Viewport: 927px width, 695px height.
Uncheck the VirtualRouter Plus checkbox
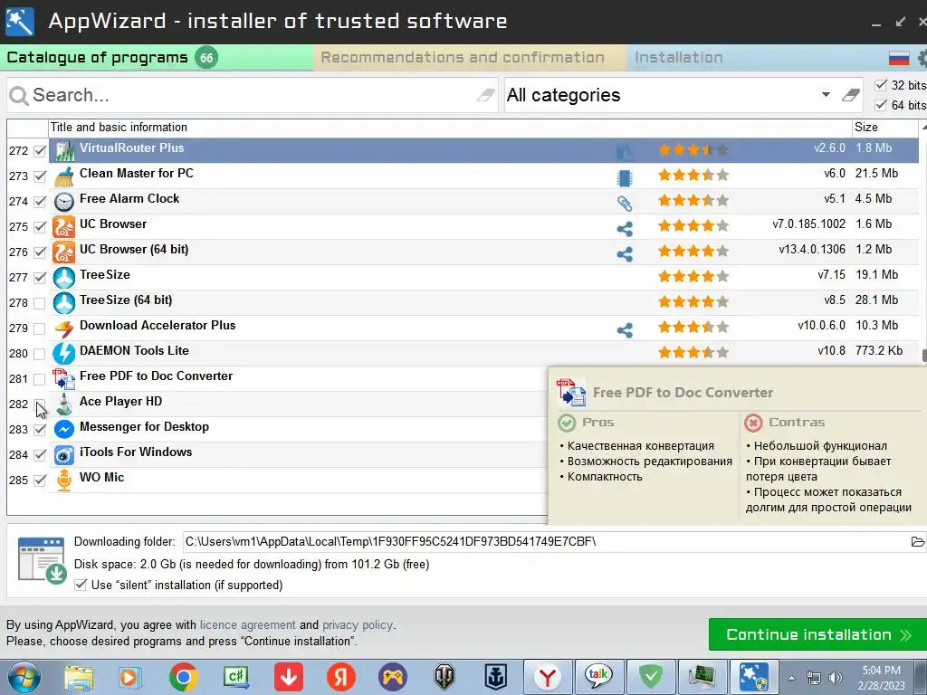click(40, 151)
